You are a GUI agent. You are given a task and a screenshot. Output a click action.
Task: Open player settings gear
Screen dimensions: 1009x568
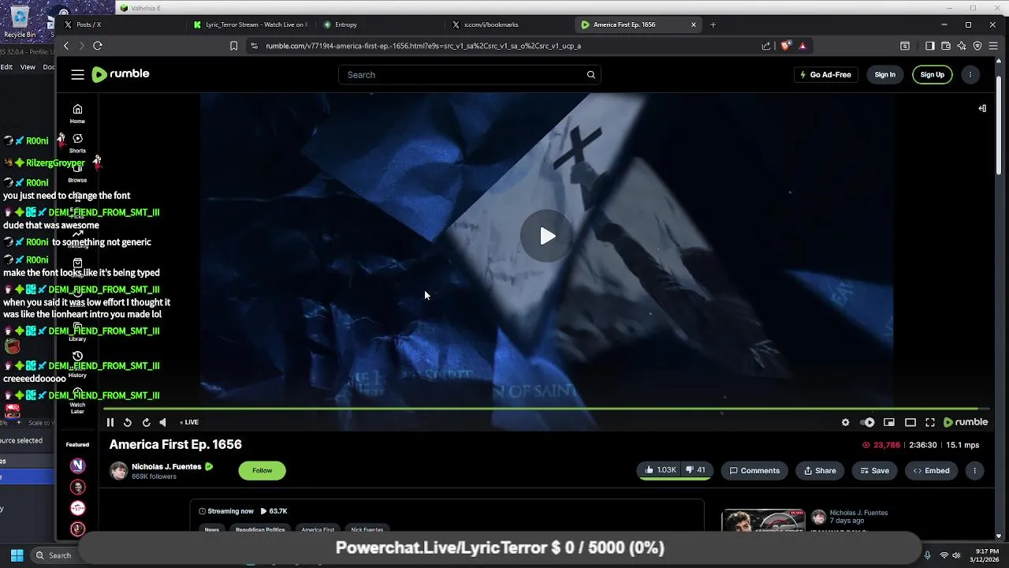pyautogui.click(x=846, y=422)
